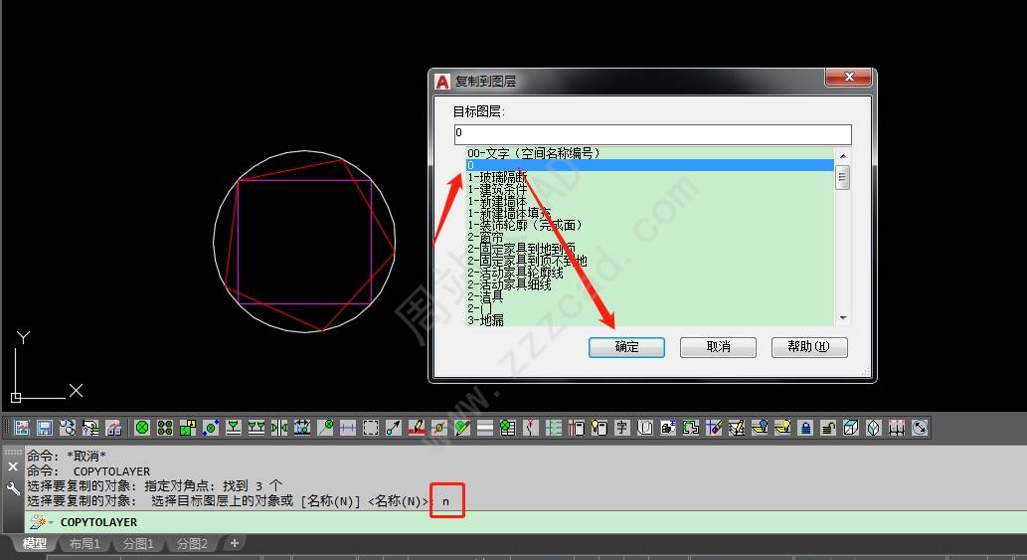The image size is (1027, 560).
Task: Click the pen with red bar icon
Action: 417,428
